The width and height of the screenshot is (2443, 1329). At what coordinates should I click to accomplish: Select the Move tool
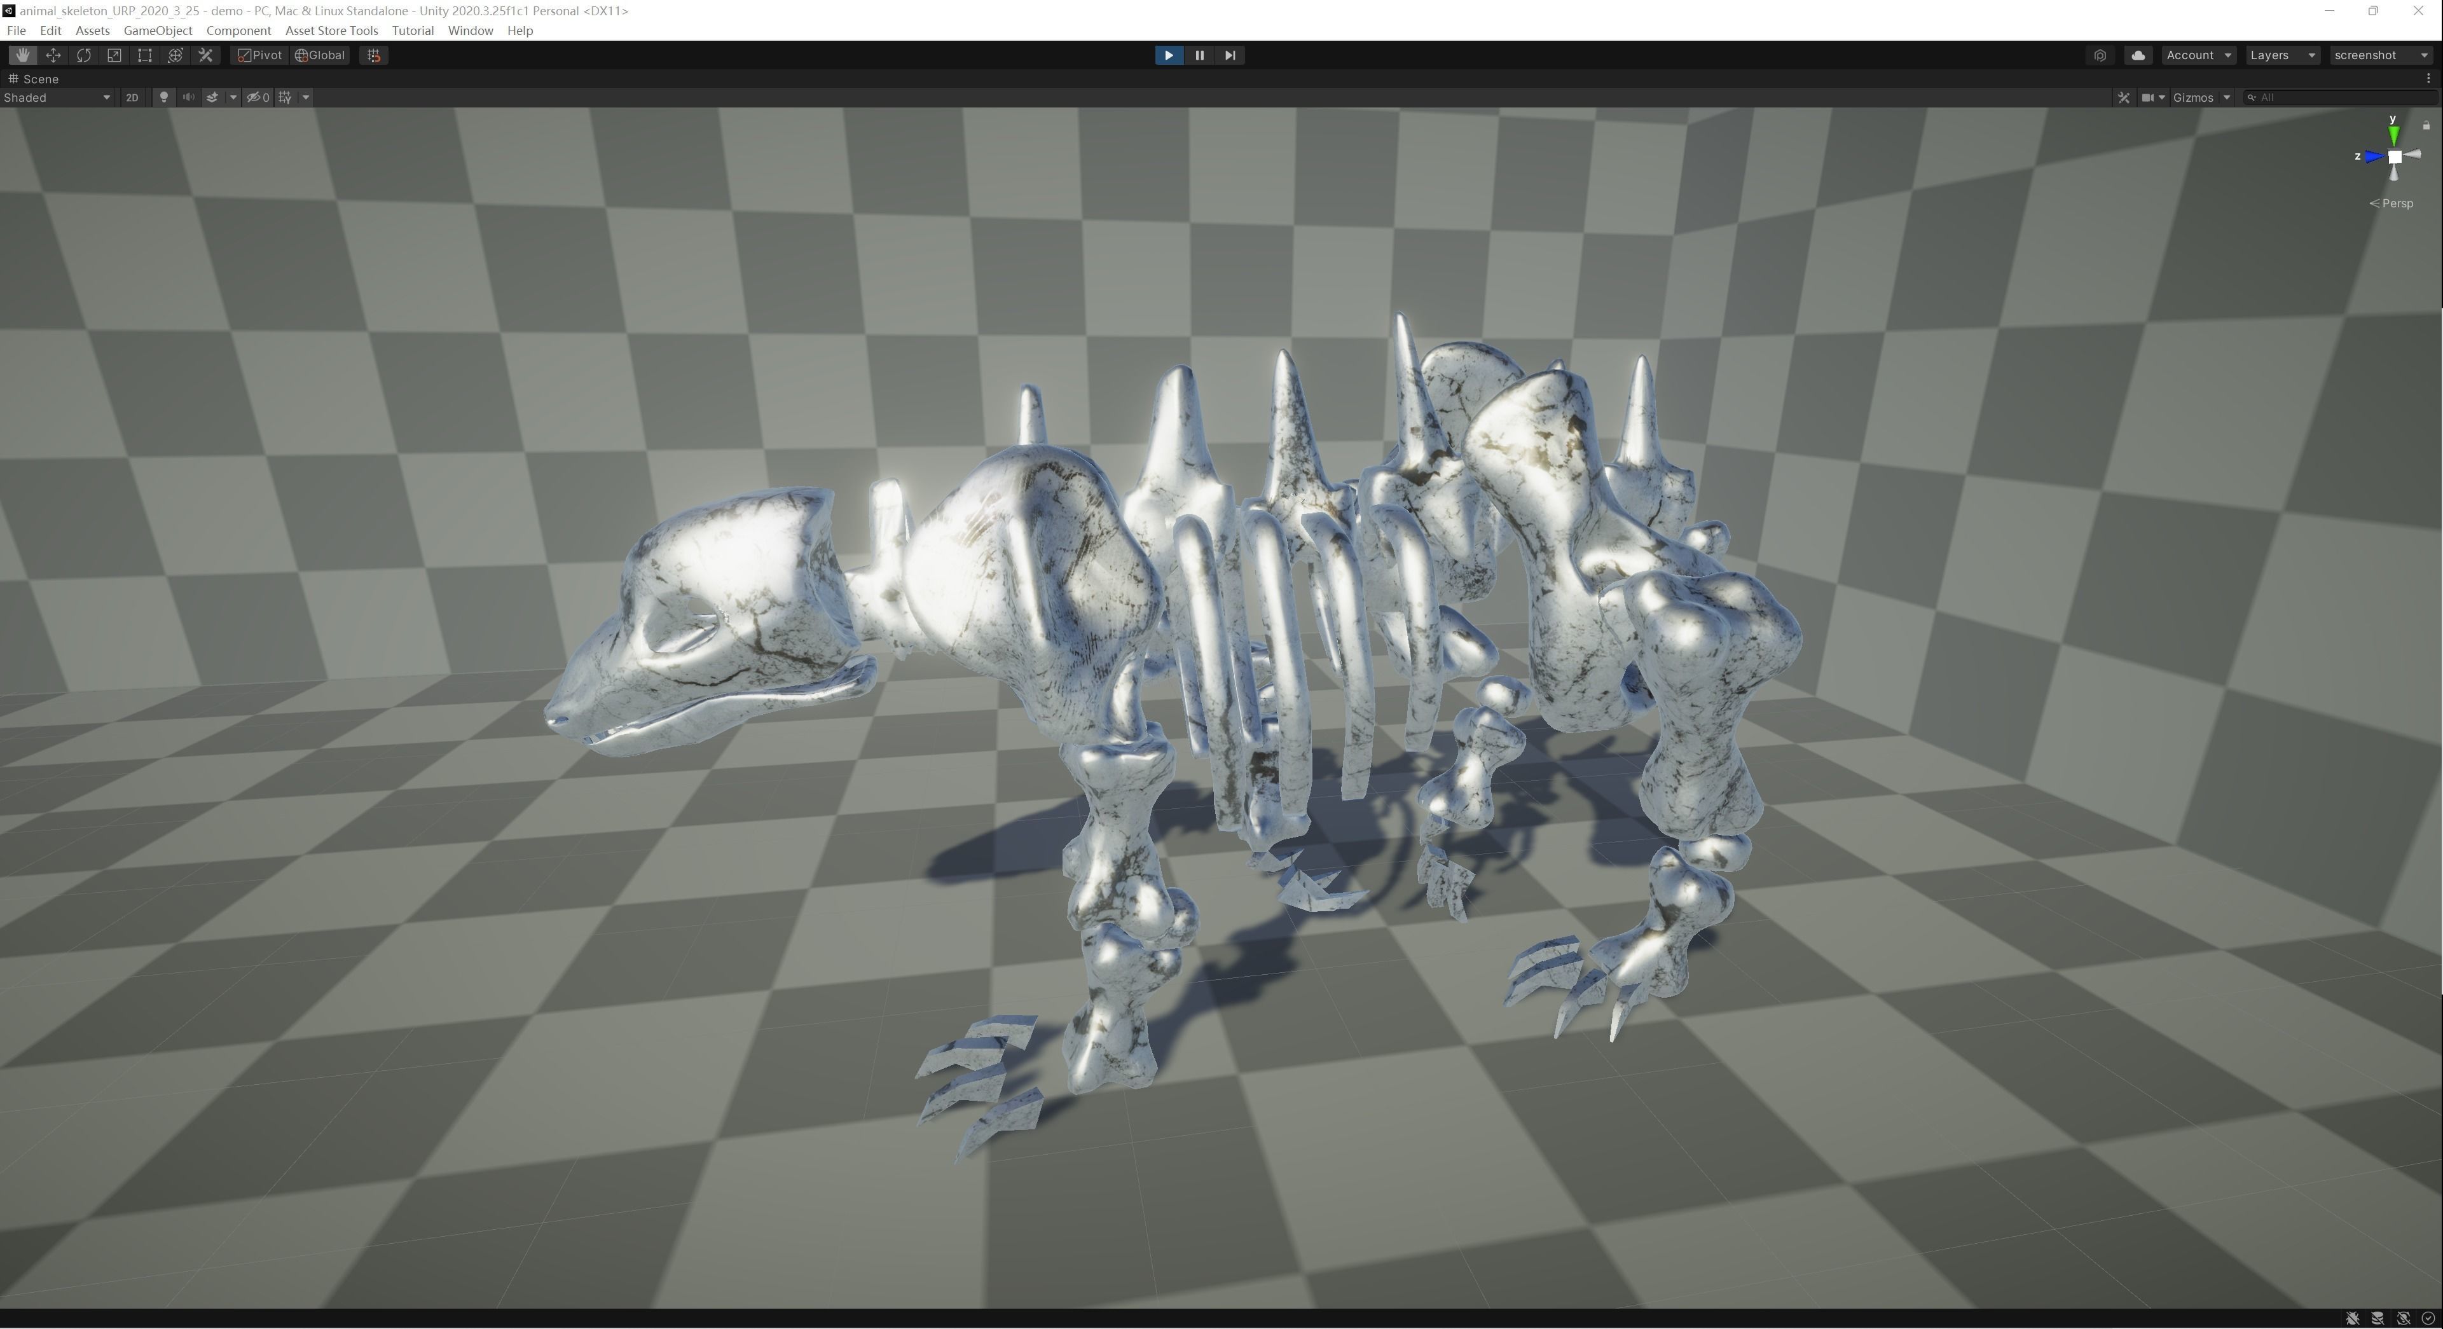pos(53,55)
